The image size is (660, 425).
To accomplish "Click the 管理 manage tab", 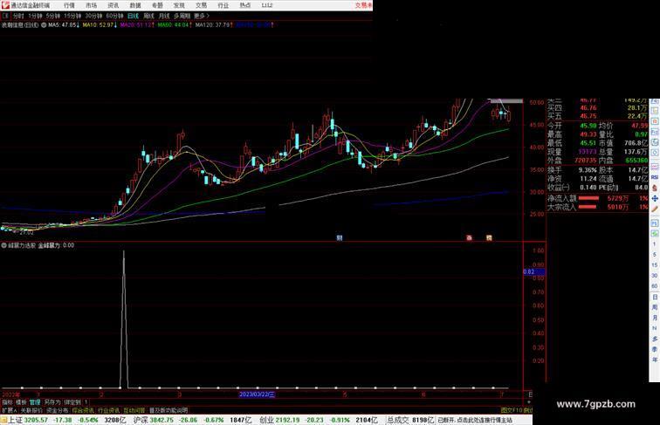I will (x=35, y=402).
